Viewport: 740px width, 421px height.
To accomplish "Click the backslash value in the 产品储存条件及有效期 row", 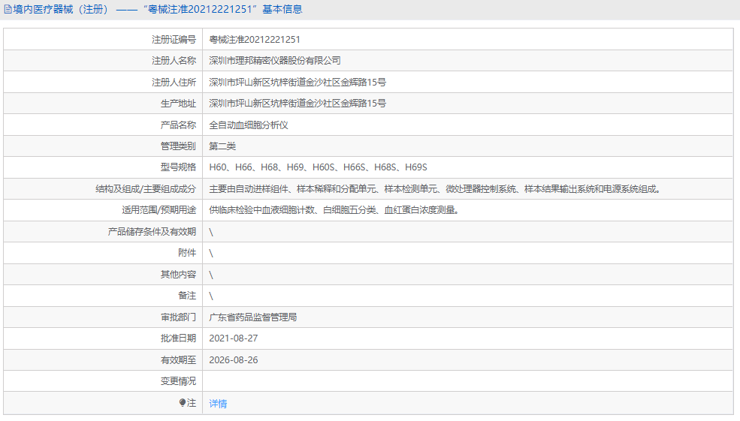I will [x=211, y=232].
